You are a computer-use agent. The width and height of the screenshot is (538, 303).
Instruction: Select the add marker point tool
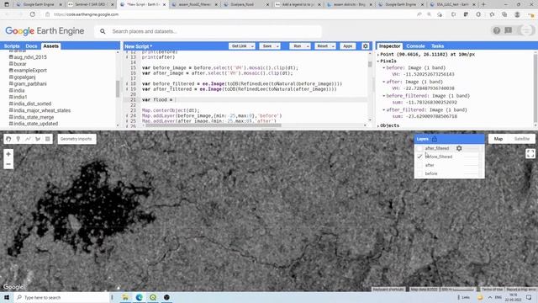[18, 139]
